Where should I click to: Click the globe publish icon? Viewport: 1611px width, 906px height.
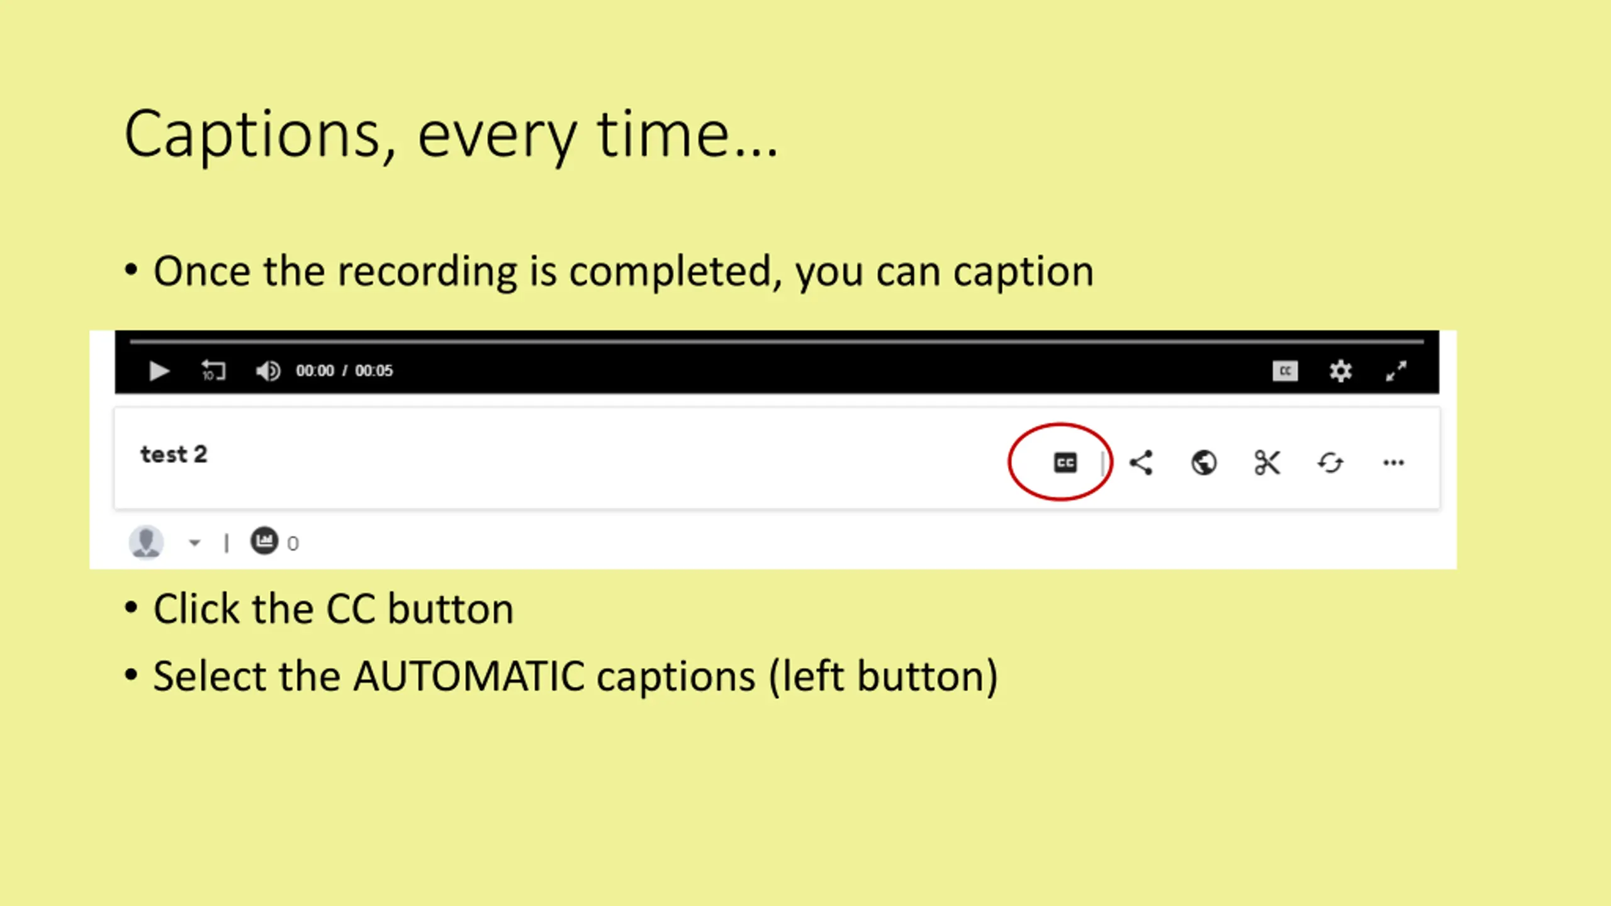(1204, 463)
